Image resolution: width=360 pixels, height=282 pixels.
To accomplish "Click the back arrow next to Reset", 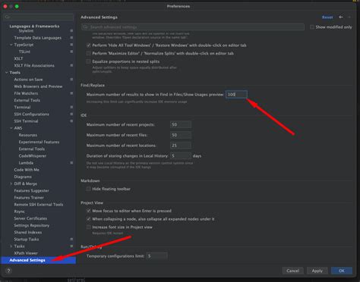I will 341,17.
